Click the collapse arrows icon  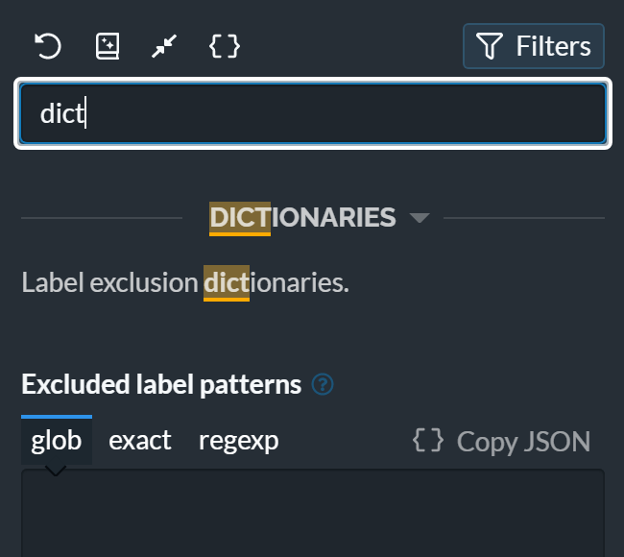[164, 46]
